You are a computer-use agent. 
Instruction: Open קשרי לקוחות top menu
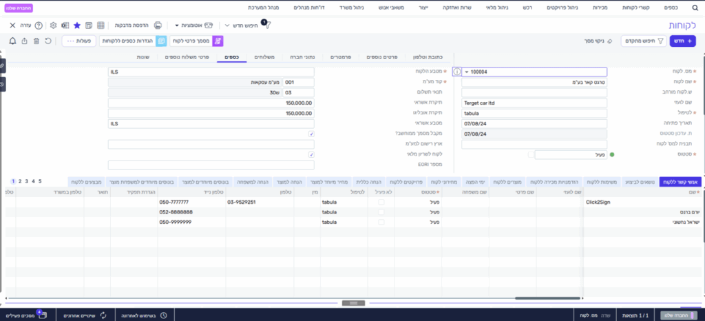click(x=637, y=8)
